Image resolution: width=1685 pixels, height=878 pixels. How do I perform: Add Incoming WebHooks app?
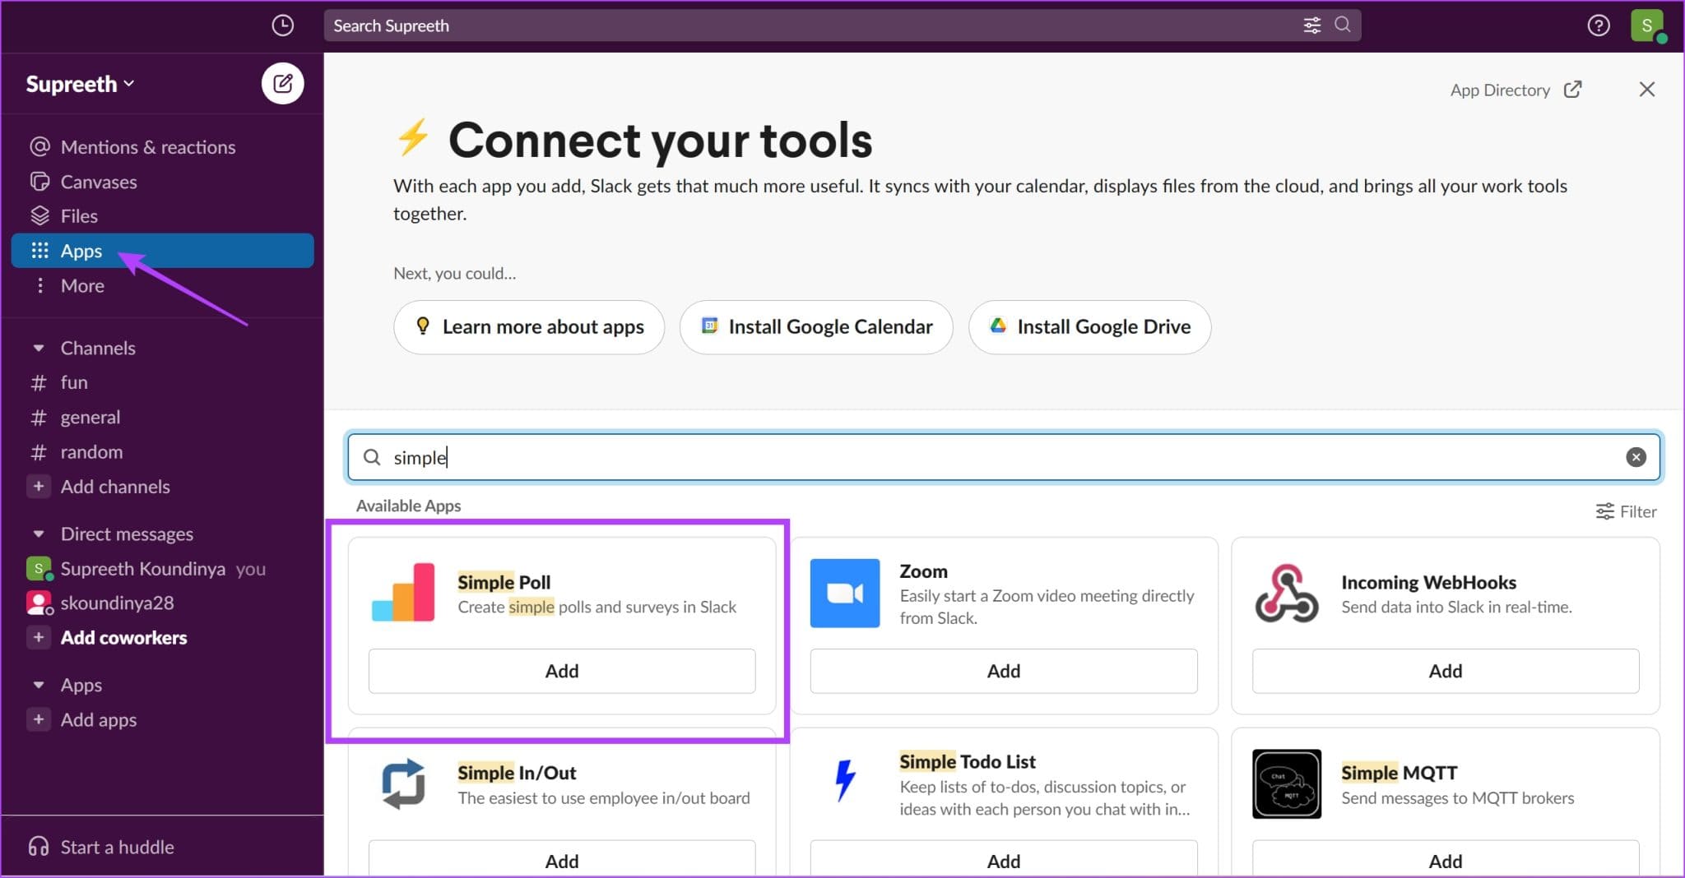tap(1446, 671)
